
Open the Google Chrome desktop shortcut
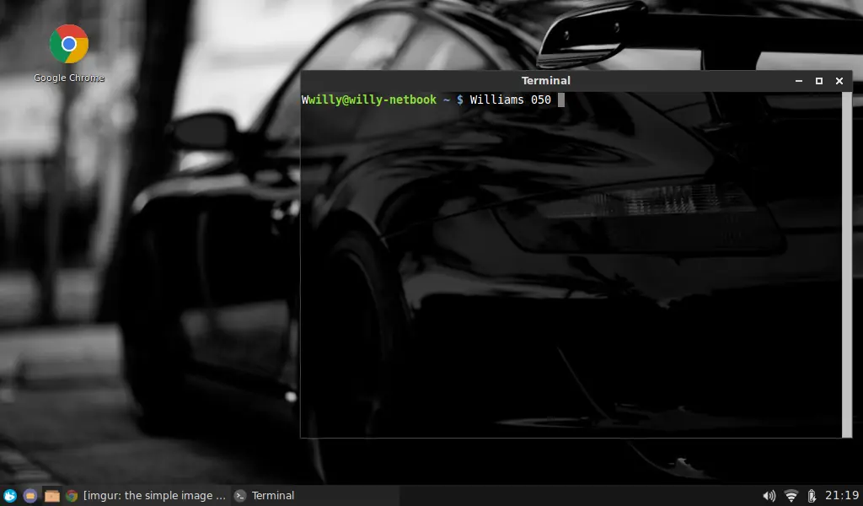point(69,53)
